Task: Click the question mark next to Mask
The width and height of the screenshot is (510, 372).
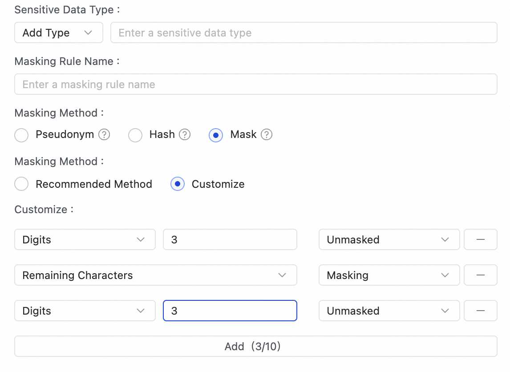Action: coord(267,135)
